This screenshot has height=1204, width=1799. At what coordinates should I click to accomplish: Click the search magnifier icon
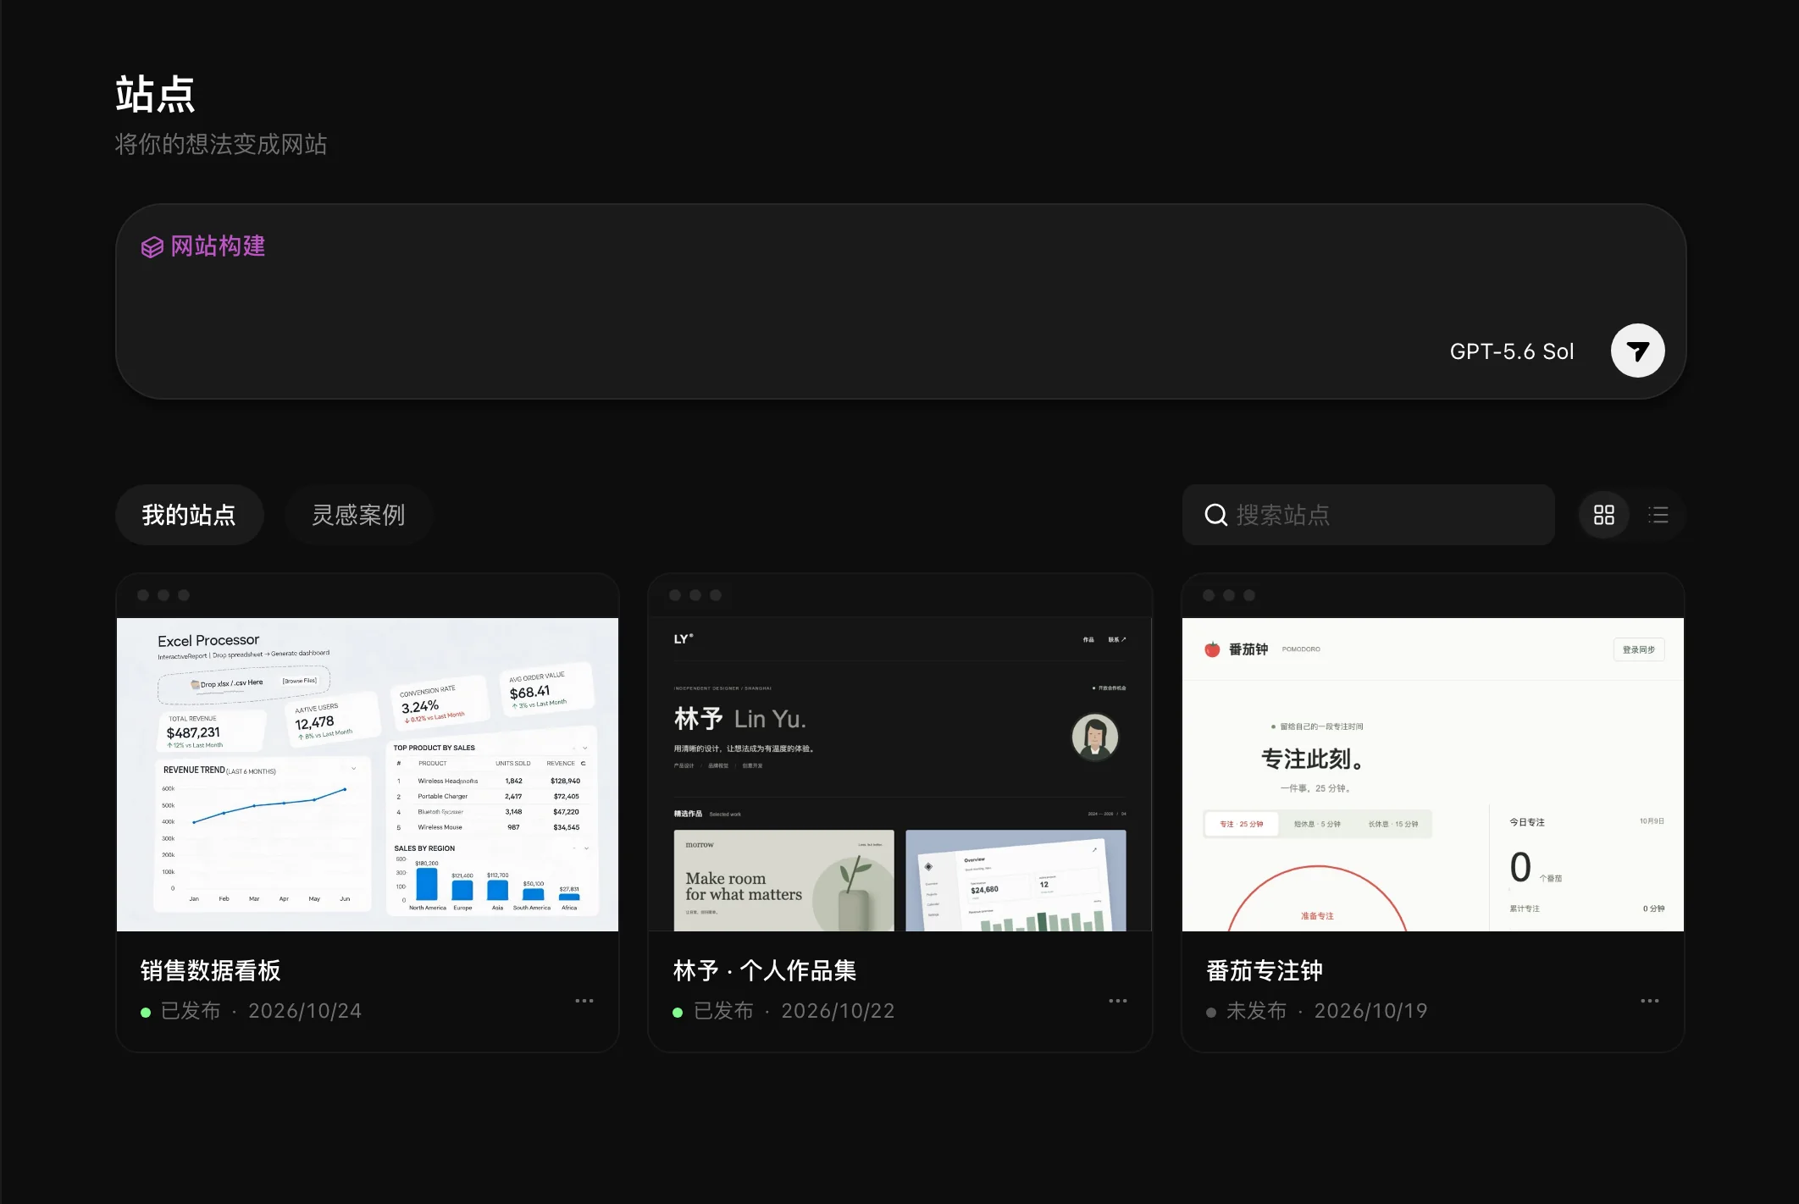pos(1215,515)
